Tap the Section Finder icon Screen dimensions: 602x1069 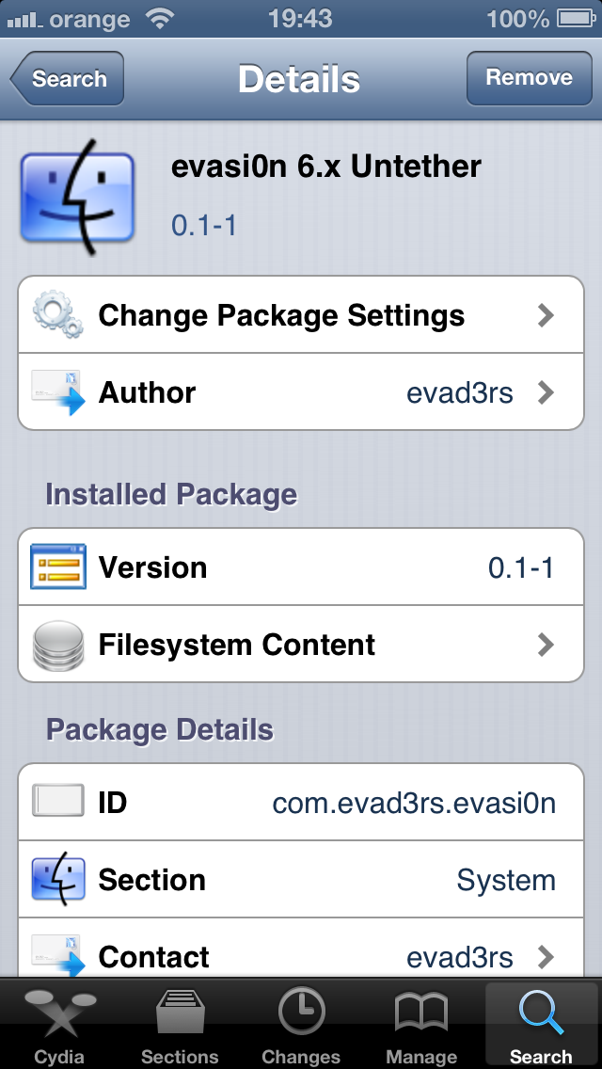pyautogui.click(x=58, y=879)
